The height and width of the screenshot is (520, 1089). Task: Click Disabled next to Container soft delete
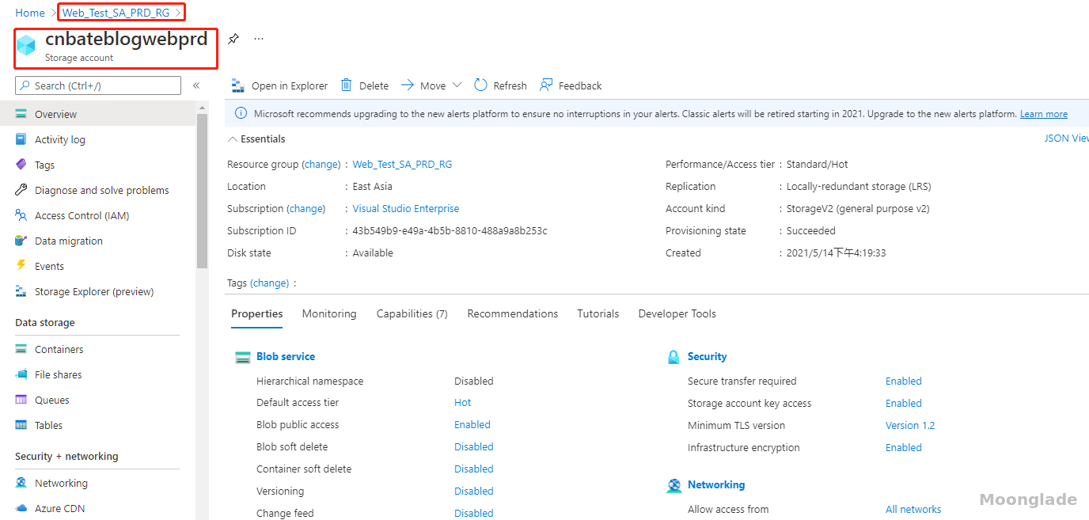tap(474, 469)
